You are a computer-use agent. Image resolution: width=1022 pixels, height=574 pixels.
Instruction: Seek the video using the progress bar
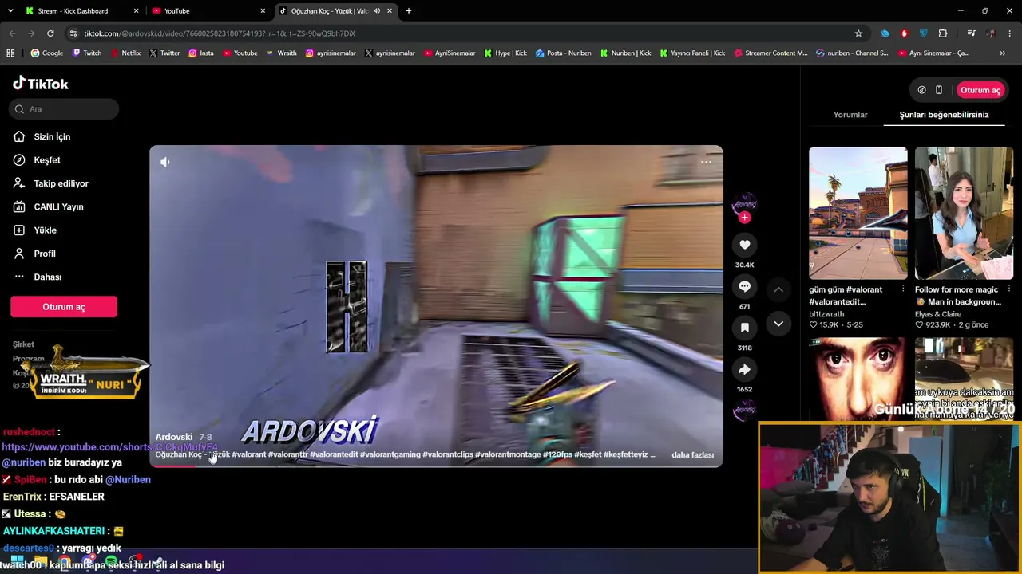point(436,466)
